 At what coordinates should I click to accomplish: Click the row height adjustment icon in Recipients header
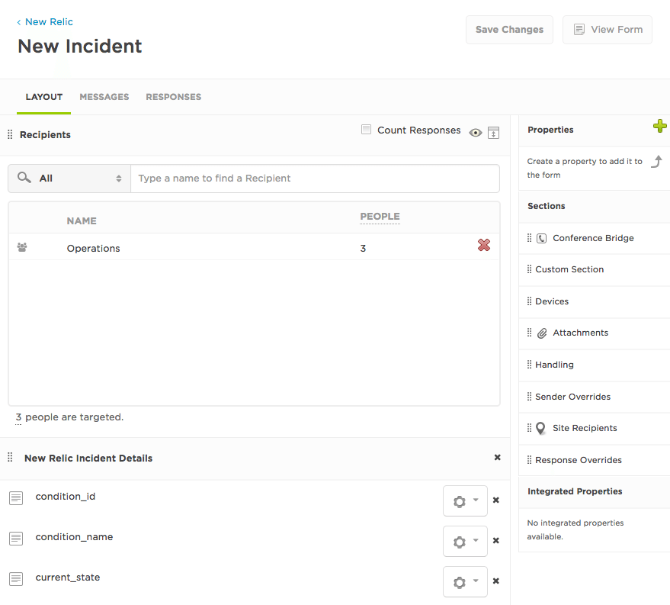point(493,132)
